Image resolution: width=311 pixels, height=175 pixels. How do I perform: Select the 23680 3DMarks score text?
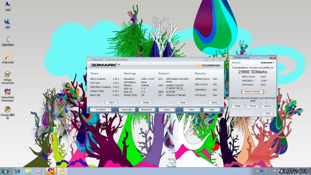point(253,72)
